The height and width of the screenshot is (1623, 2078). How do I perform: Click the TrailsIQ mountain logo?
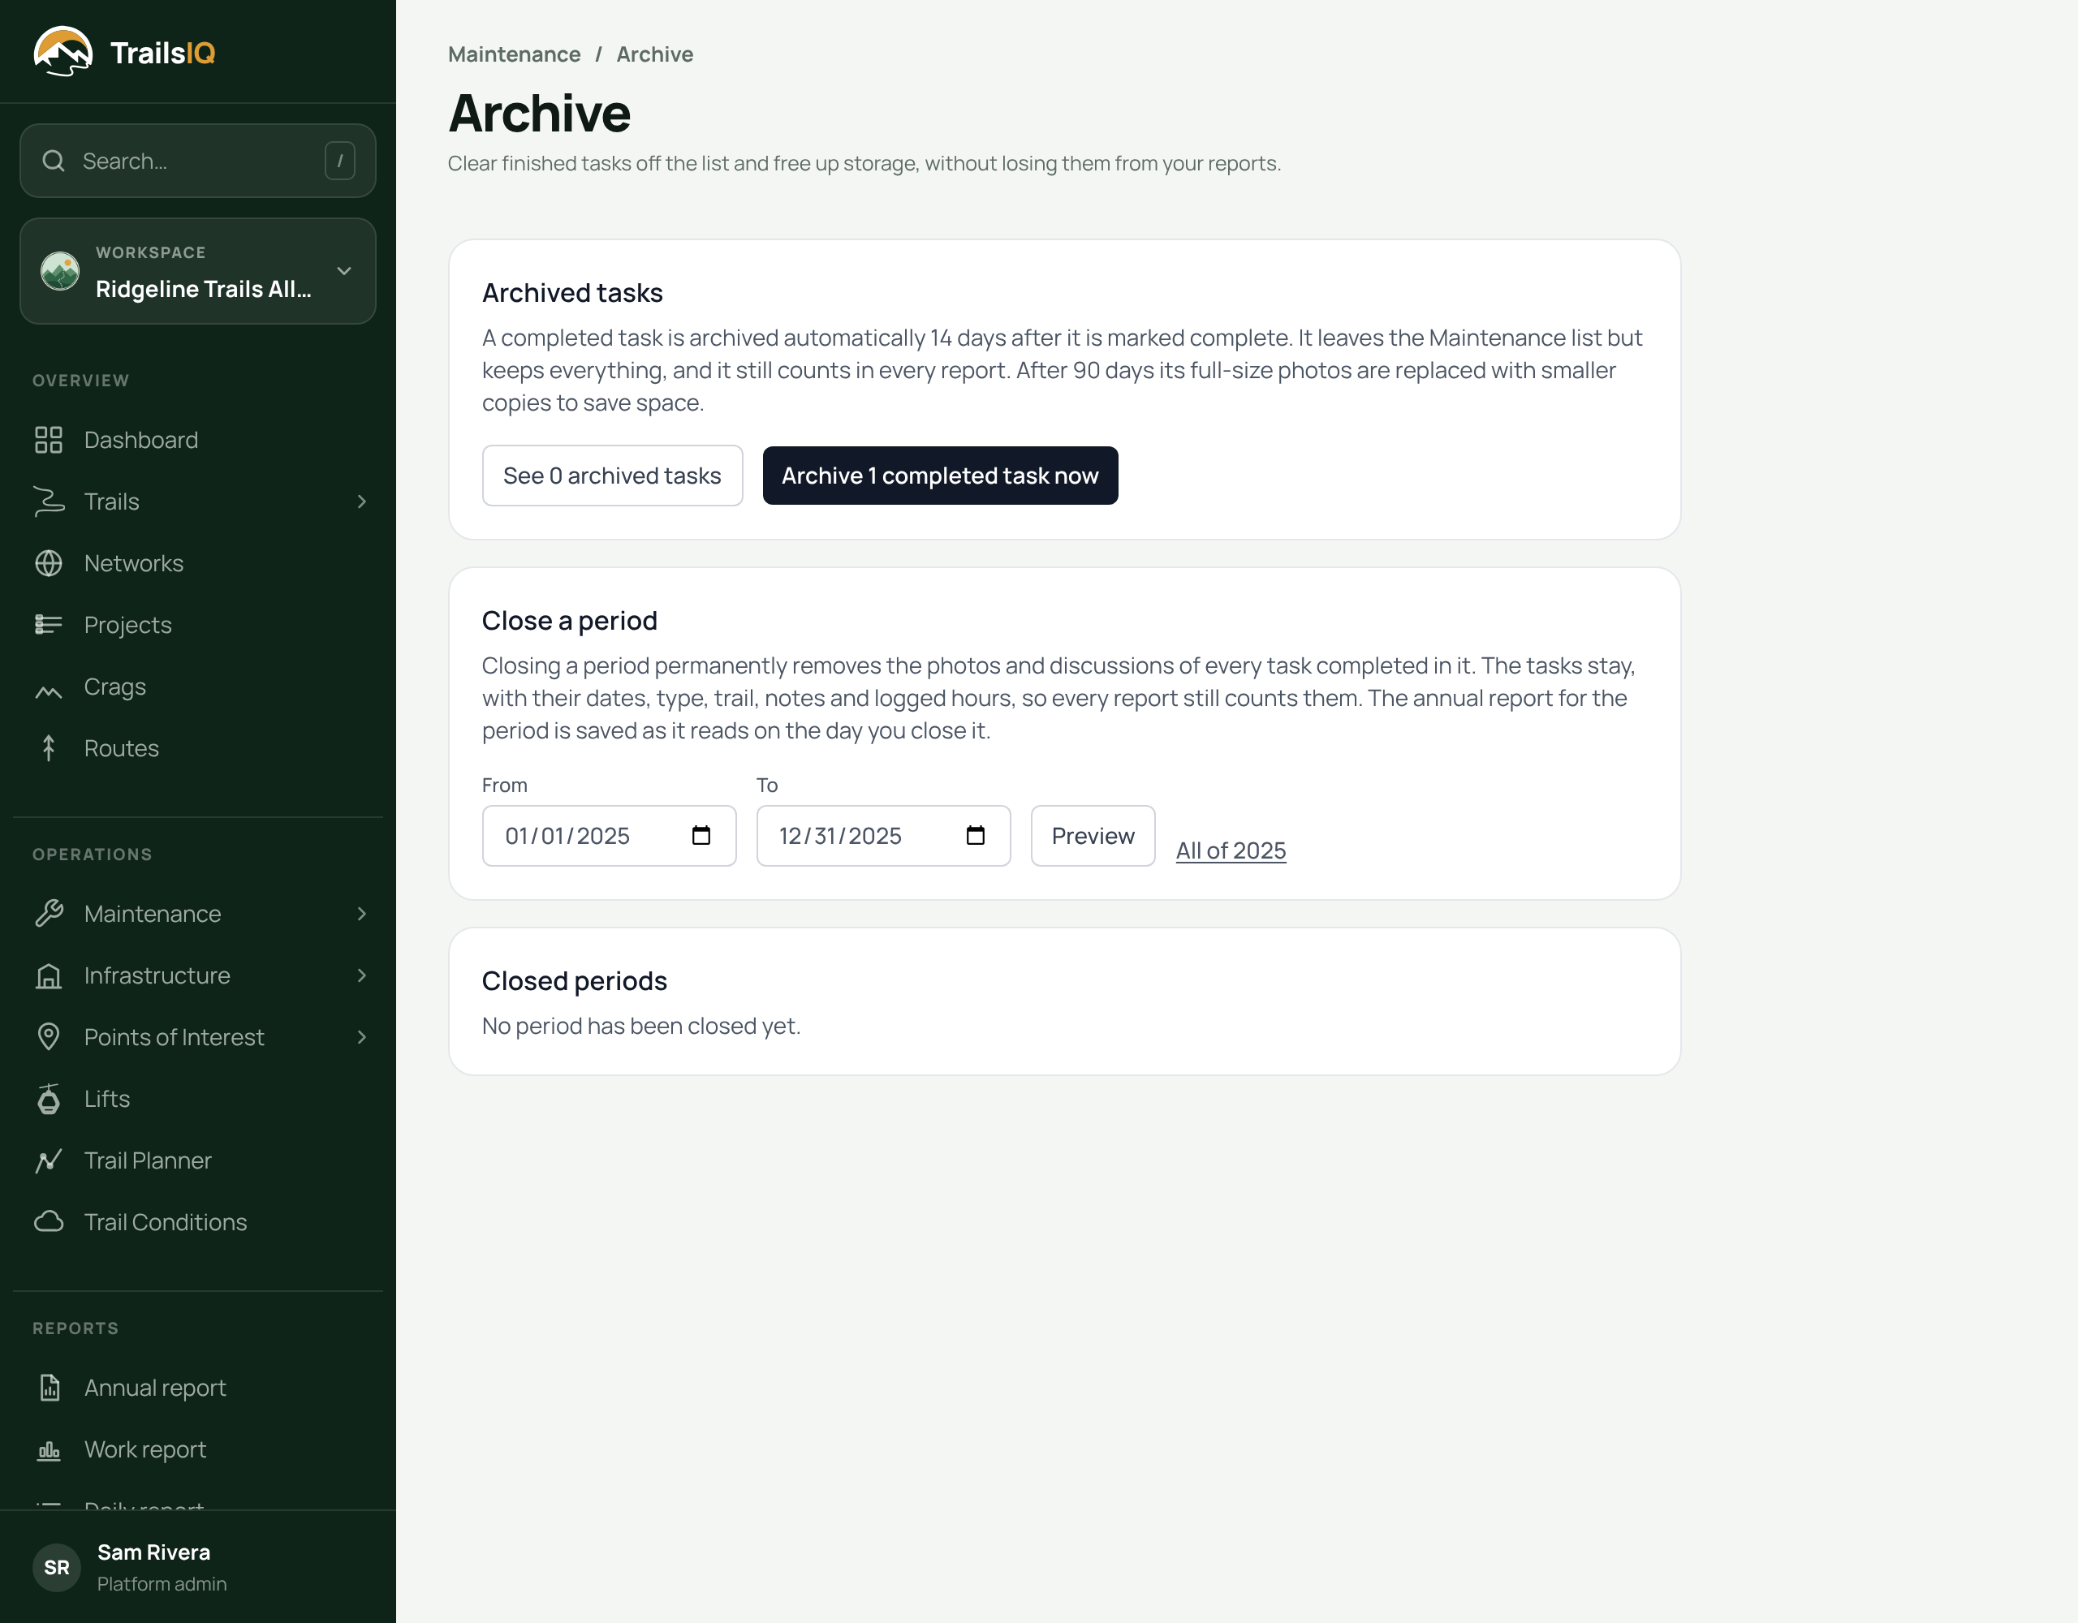point(63,51)
